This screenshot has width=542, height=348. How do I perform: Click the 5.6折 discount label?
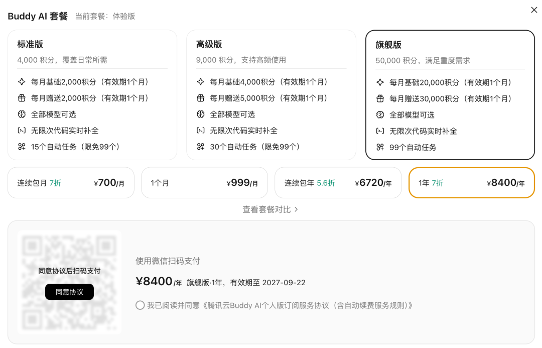326,183
